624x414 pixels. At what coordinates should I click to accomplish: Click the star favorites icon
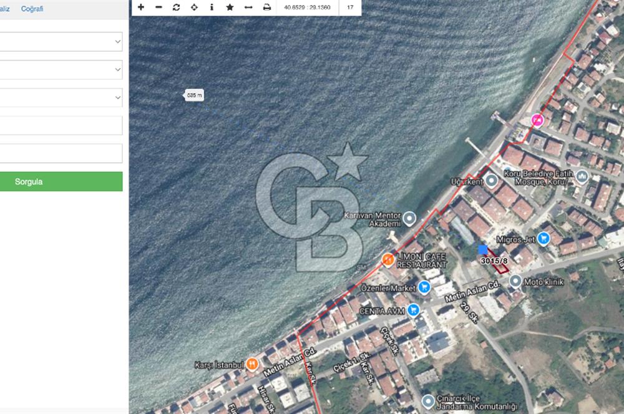point(230,7)
